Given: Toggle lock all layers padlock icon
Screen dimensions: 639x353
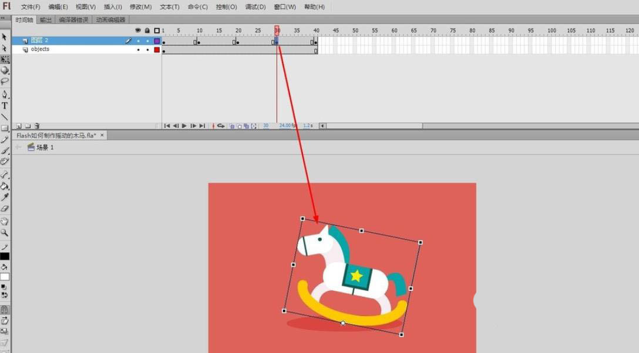Looking at the screenshot, I should click(147, 30).
